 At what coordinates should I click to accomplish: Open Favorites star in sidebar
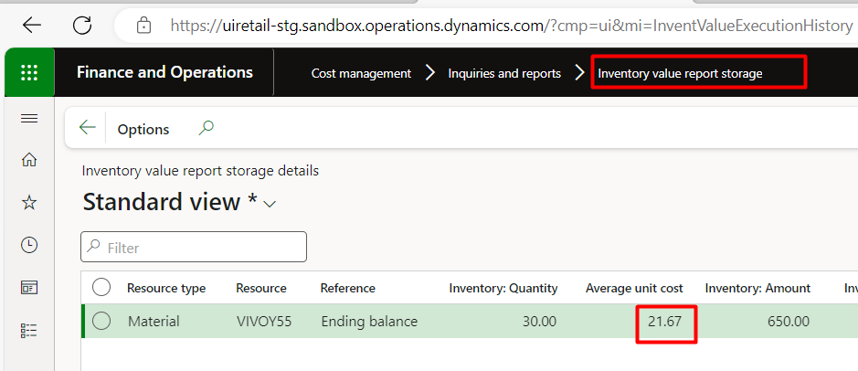[x=29, y=202]
